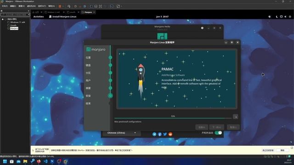Open the Chinese (China) language dropdown
Image resolution: width=294 pixels, height=165 pixels.
point(121,133)
